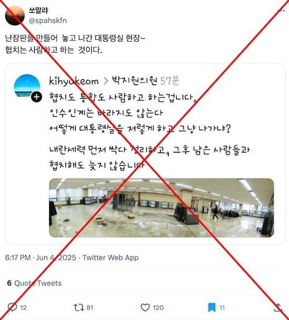Open the panoramic office room photo
289x320 pixels.
162,208
